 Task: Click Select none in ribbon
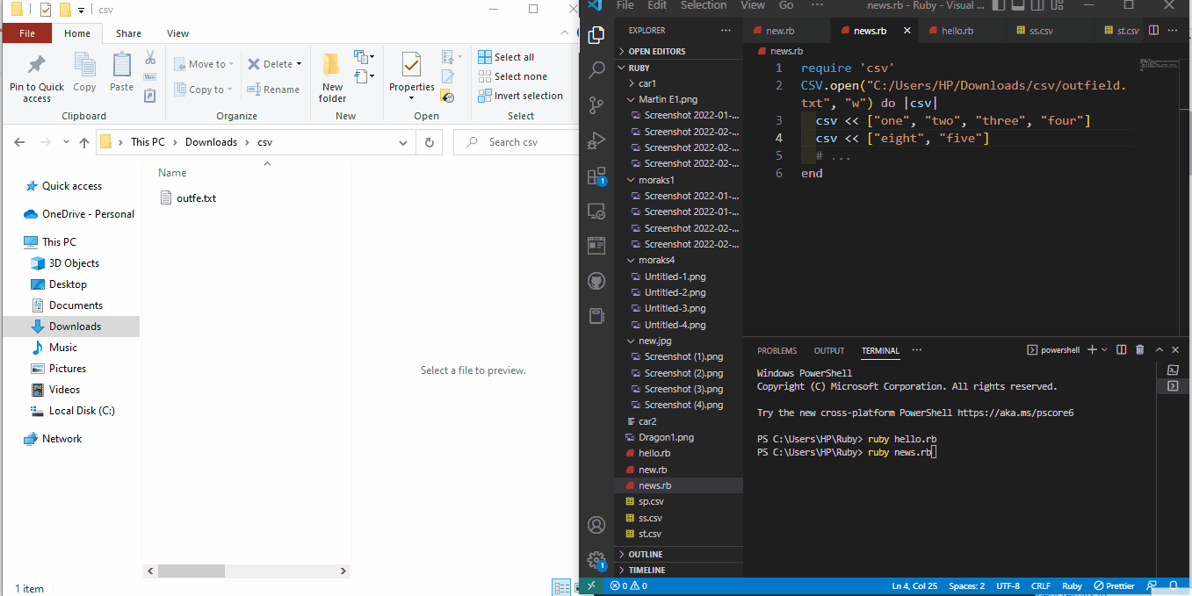(x=512, y=76)
